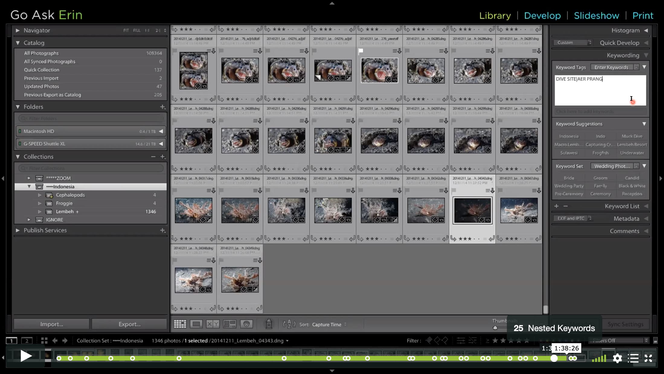Viewport: 664px width, 374px height.
Task: Open the Develop module
Action: (542, 15)
